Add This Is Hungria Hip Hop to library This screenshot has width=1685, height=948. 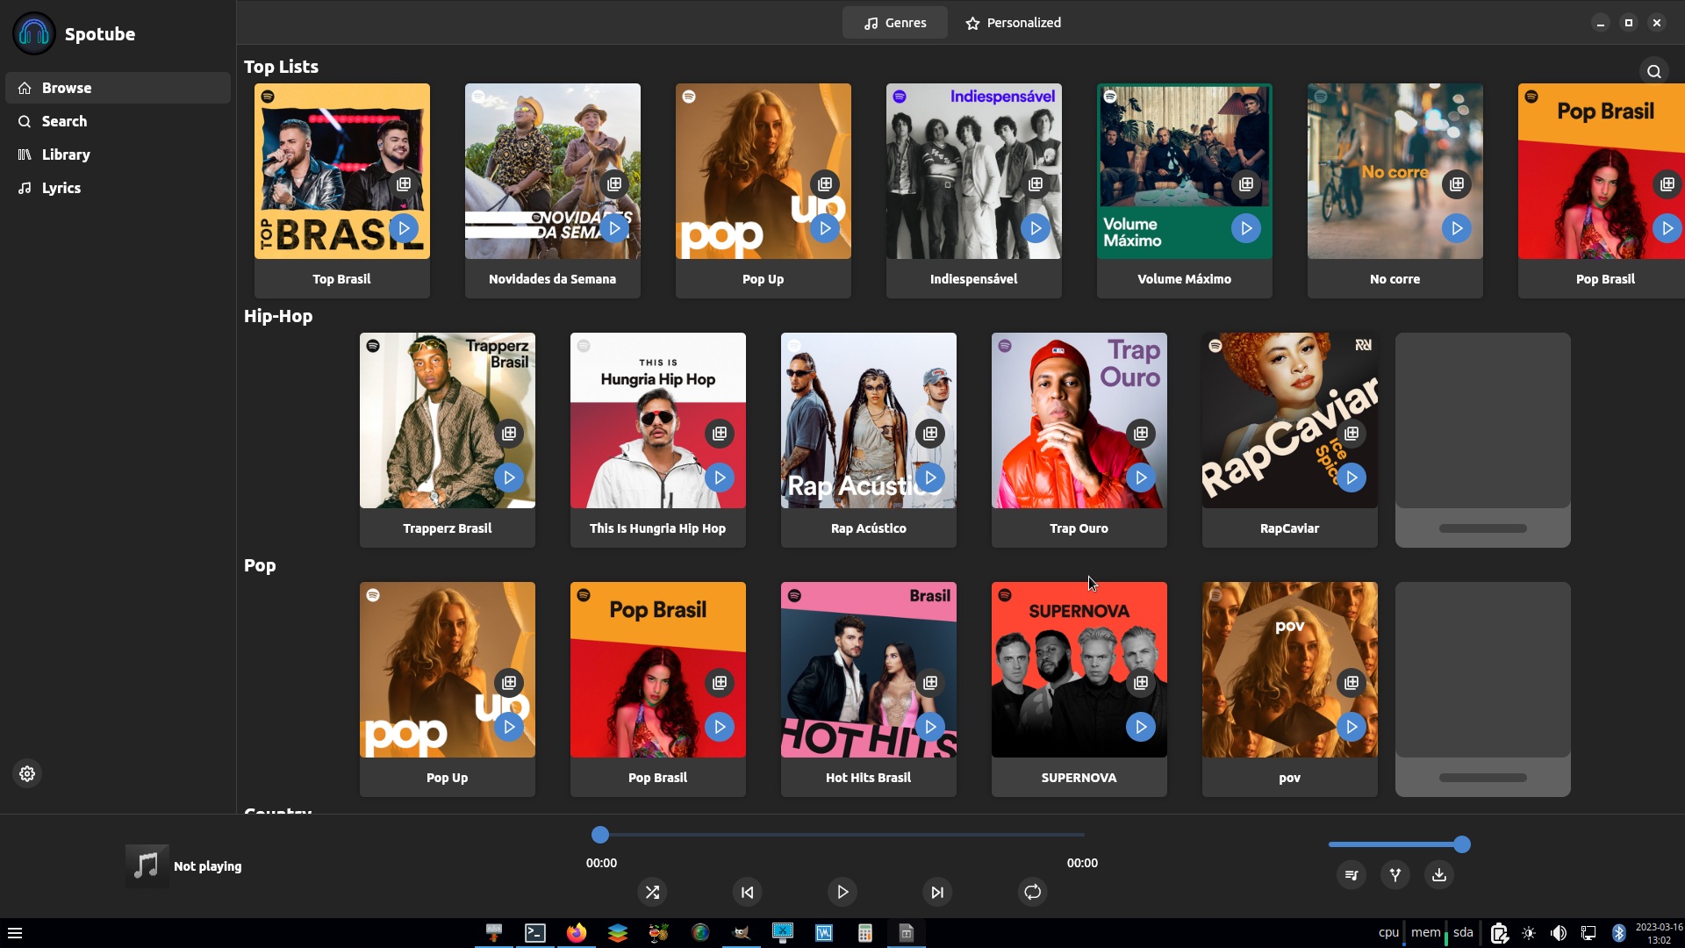pos(720,434)
